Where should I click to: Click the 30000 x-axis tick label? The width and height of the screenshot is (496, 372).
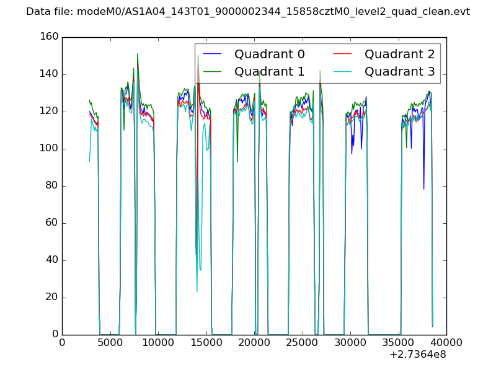(350, 343)
